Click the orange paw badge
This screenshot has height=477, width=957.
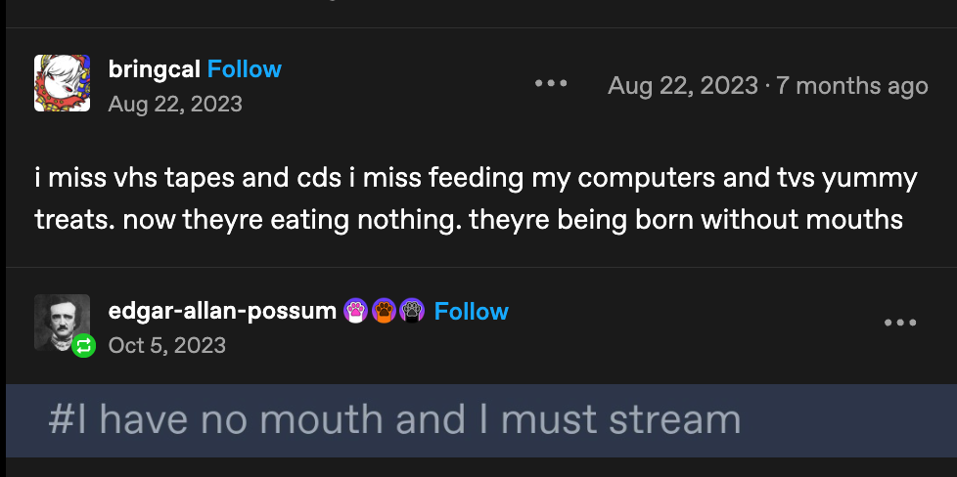point(384,312)
